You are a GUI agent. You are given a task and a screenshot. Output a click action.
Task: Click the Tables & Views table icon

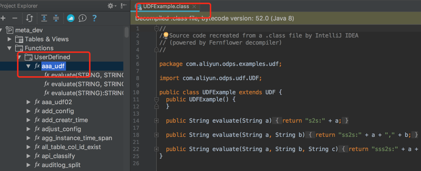pos(19,39)
